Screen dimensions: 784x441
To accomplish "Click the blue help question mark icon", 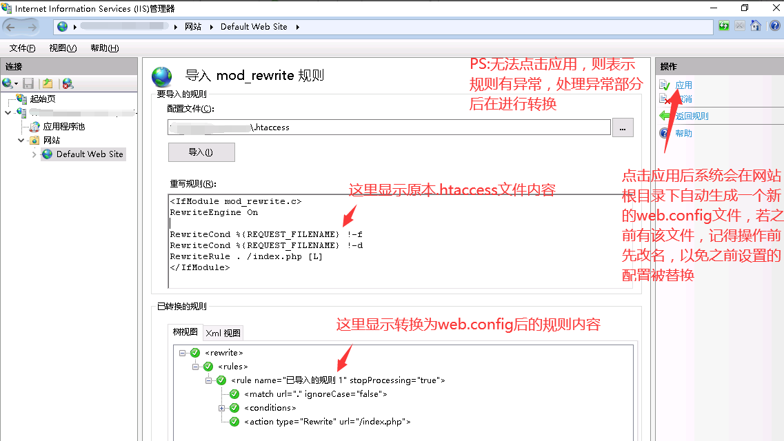I will coord(774,26).
